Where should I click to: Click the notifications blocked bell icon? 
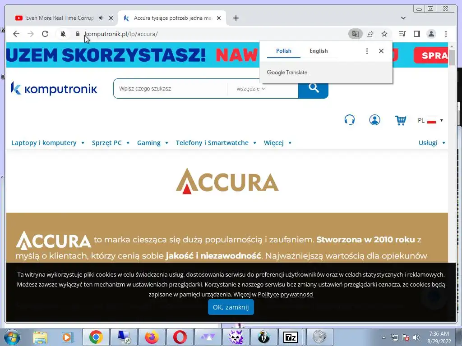pos(63,34)
